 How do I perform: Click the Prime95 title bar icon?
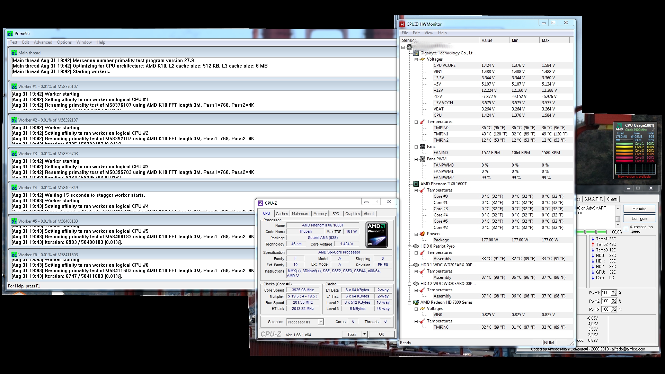tap(10, 34)
